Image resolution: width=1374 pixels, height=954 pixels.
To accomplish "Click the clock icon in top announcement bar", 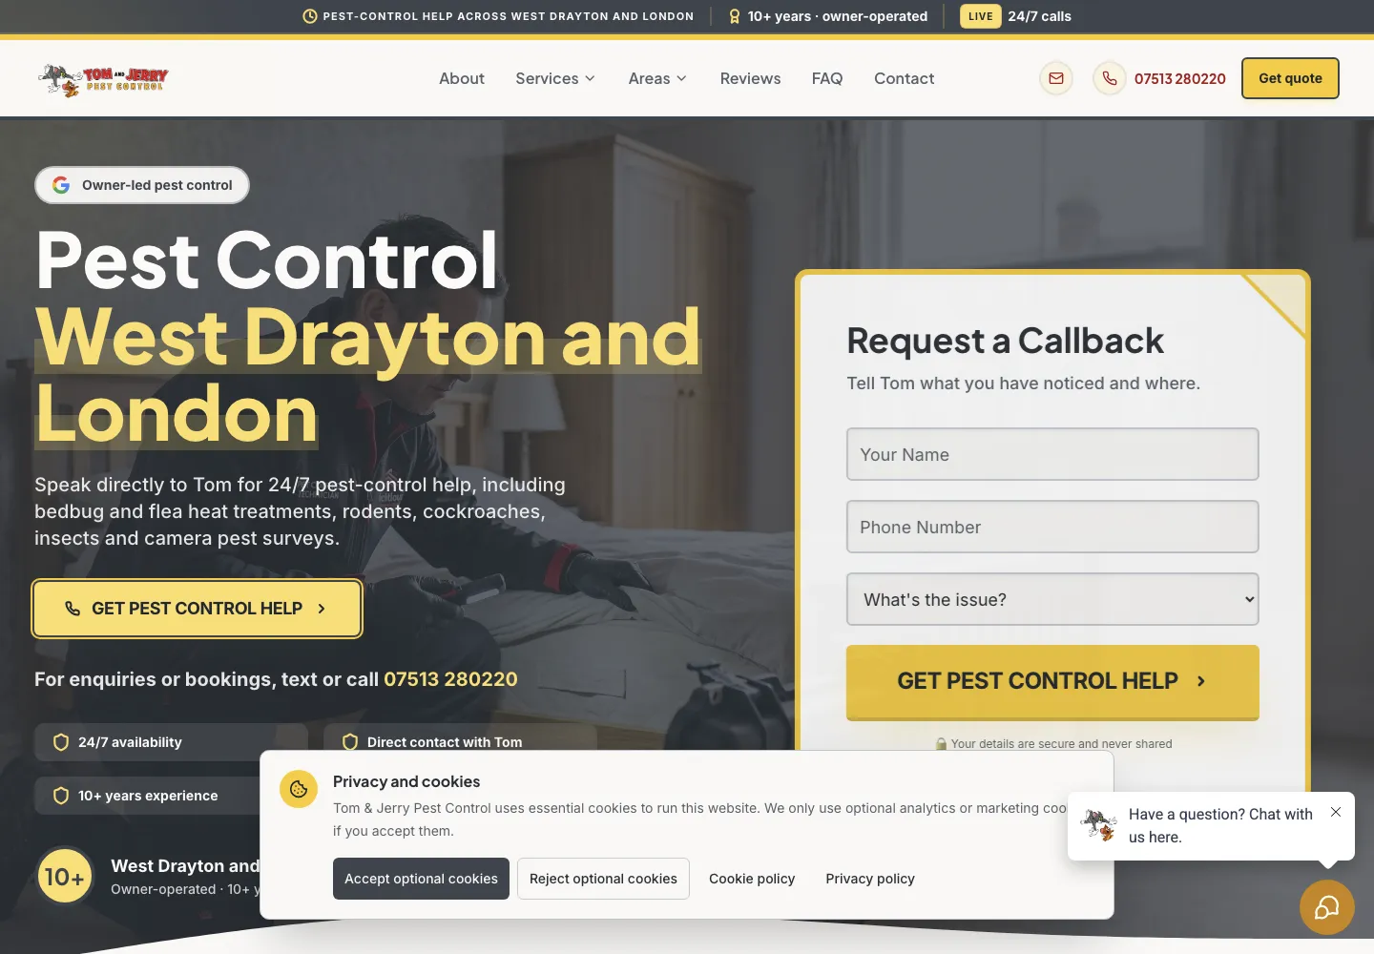I will (x=310, y=16).
